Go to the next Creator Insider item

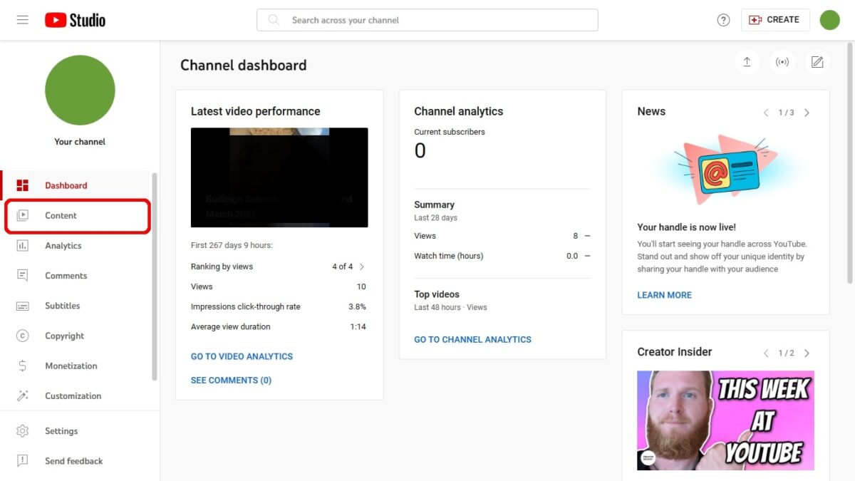tap(807, 353)
